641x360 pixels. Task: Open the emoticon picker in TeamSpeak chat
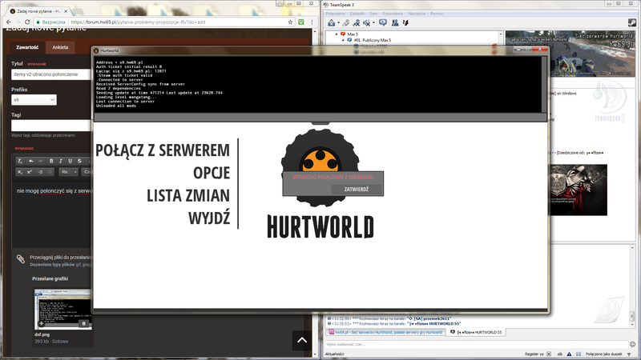click(x=632, y=344)
